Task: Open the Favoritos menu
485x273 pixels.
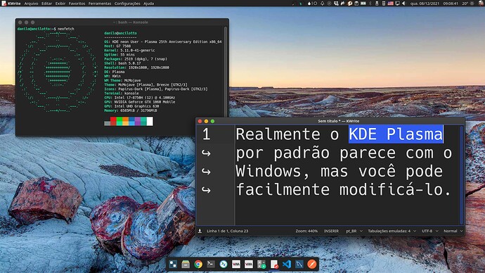Action: click(77, 4)
